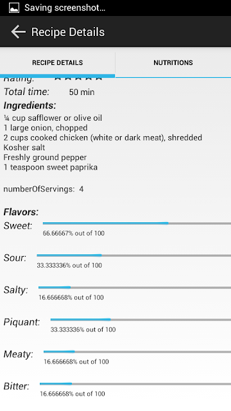Click the Meaty flavor progress bar
This screenshot has width=231, height=411.
[x=137, y=352]
